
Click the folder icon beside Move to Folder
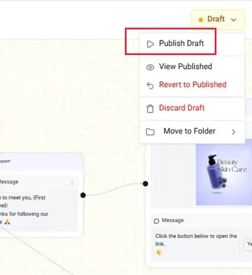[x=150, y=132]
